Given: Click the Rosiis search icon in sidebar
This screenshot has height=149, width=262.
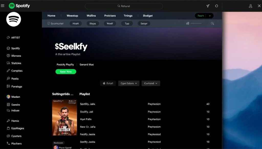Looking at the screenshot, I should point(8,78).
